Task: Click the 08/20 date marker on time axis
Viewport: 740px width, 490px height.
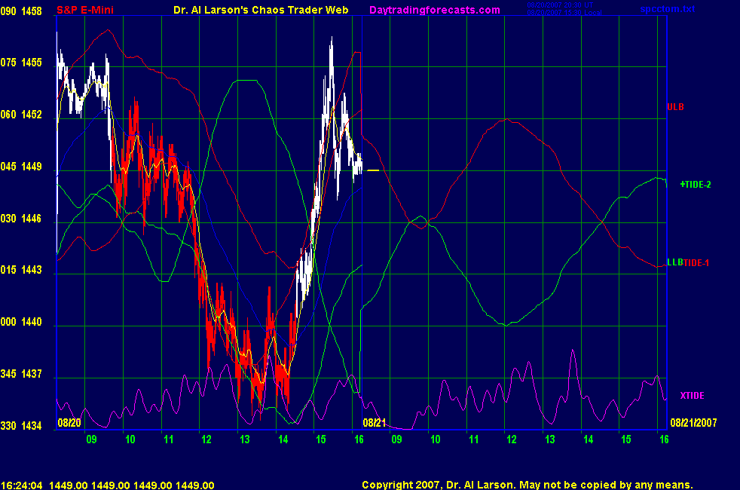Action: (69, 423)
